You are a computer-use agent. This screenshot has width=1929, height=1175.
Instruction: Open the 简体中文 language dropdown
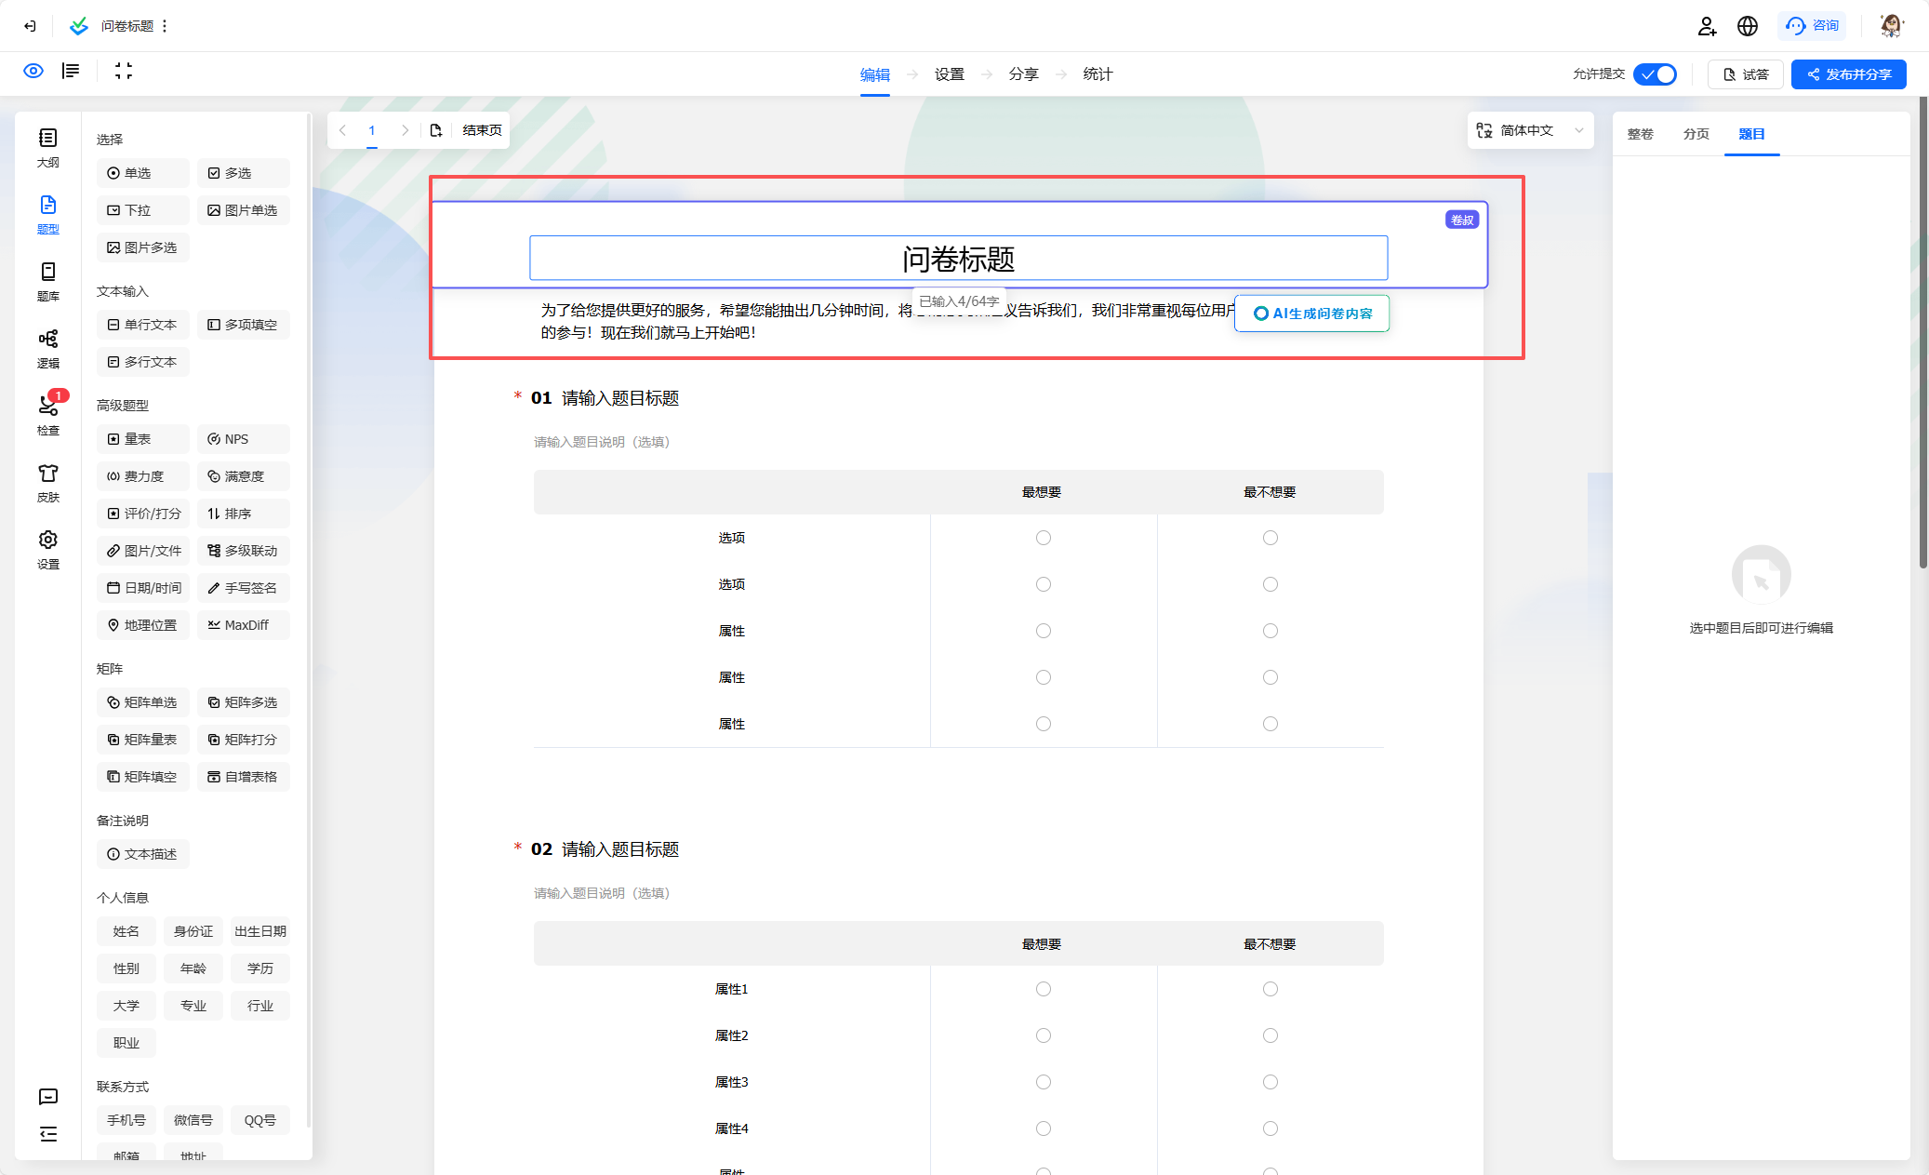click(x=1530, y=130)
